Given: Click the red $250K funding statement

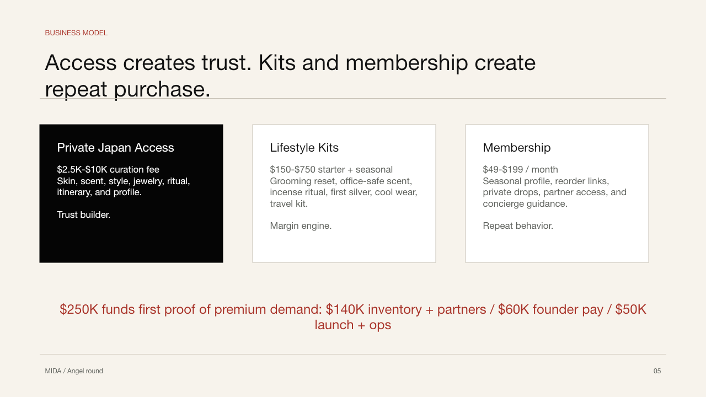Looking at the screenshot, I should point(353,317).
